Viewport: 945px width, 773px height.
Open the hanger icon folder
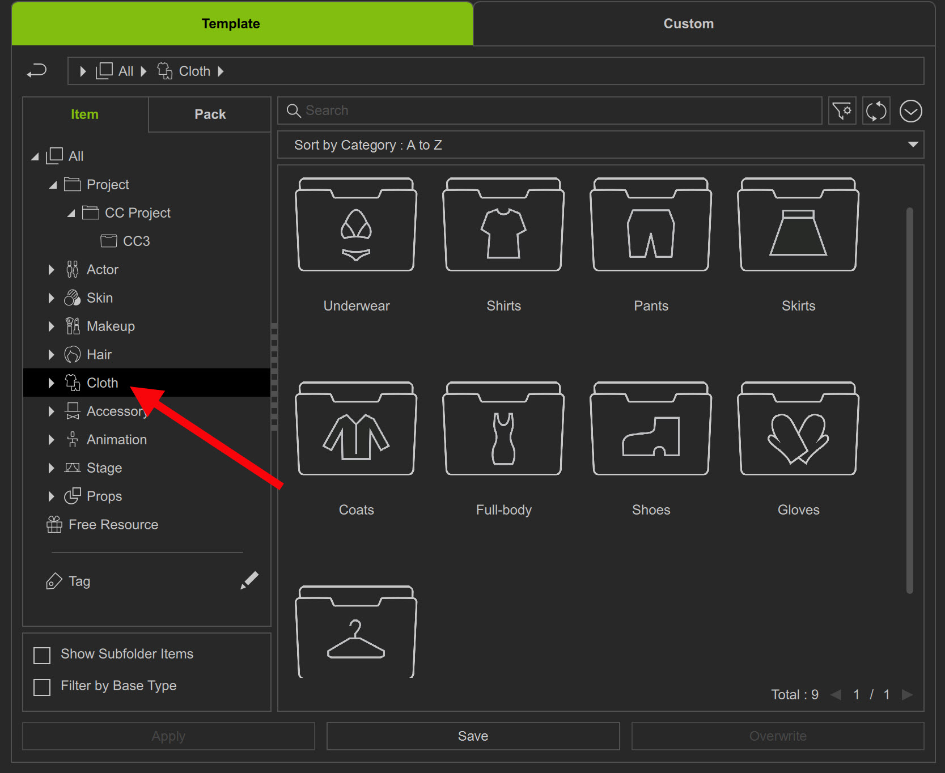356,631
